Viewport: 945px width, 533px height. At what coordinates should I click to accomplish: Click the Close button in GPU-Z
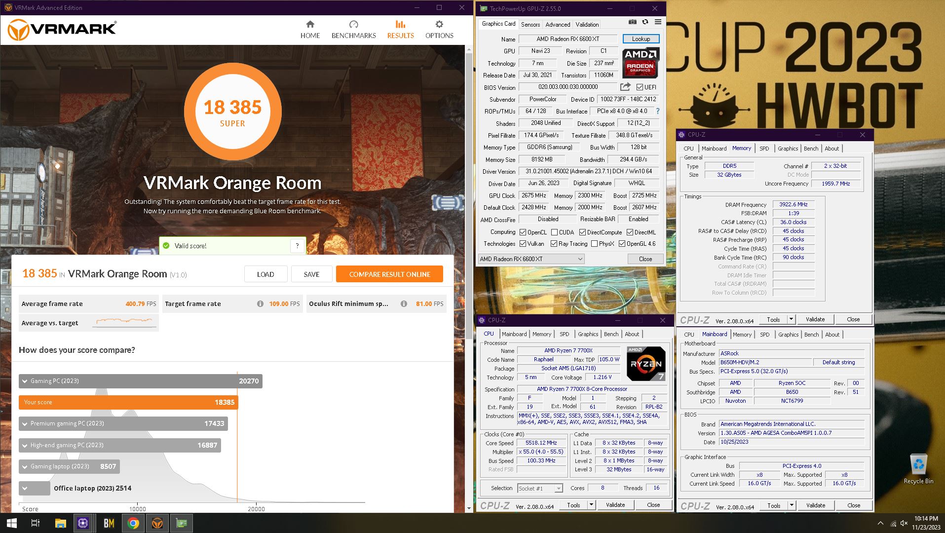[645, 259]
